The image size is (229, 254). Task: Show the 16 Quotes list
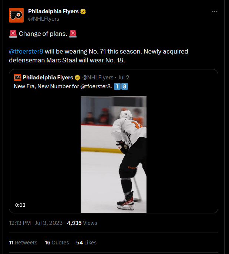(57, 243)
